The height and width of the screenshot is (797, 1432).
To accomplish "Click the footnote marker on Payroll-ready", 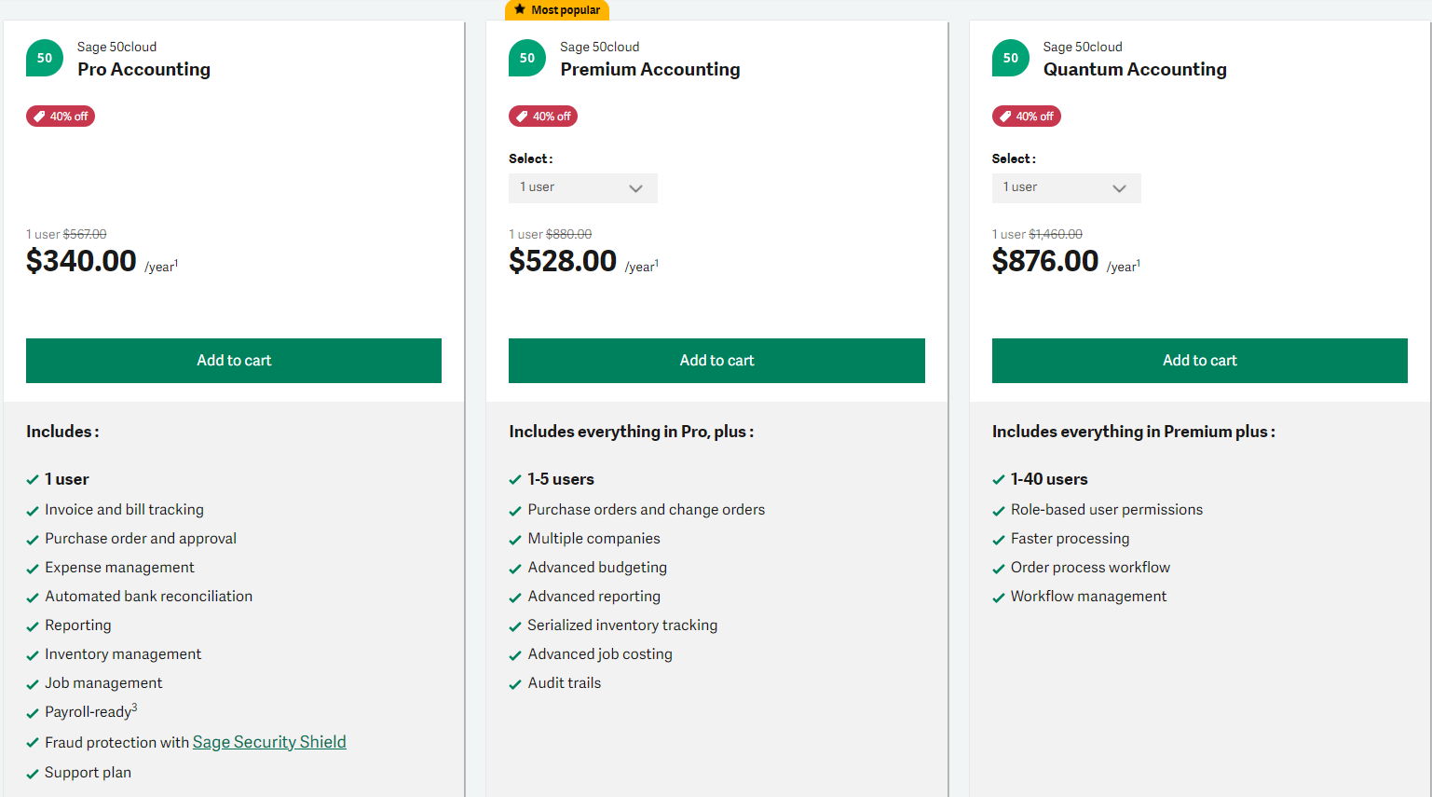I will click(x=134, y=708).
